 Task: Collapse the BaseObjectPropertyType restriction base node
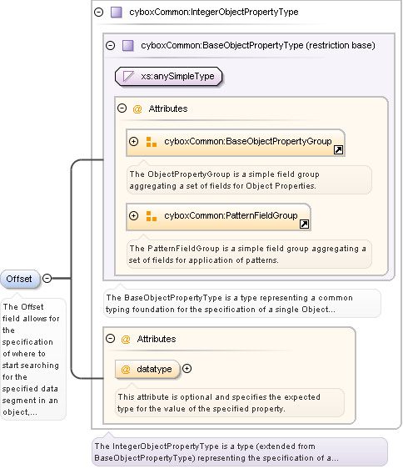point(111,45)
